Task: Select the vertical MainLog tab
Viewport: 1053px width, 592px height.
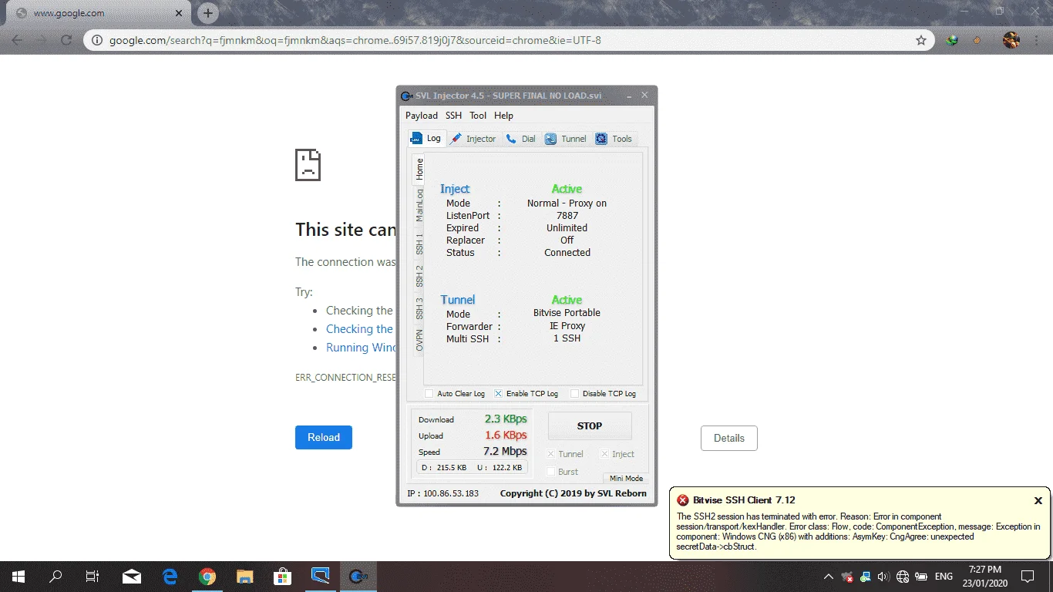Action: 419,206
